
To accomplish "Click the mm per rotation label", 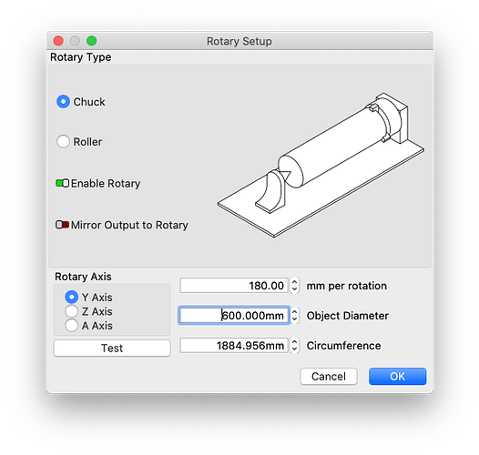I will pos(347,286).
